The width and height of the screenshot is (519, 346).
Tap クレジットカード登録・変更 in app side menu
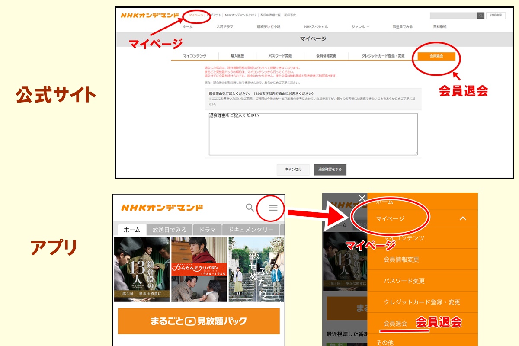pos(423,302)
